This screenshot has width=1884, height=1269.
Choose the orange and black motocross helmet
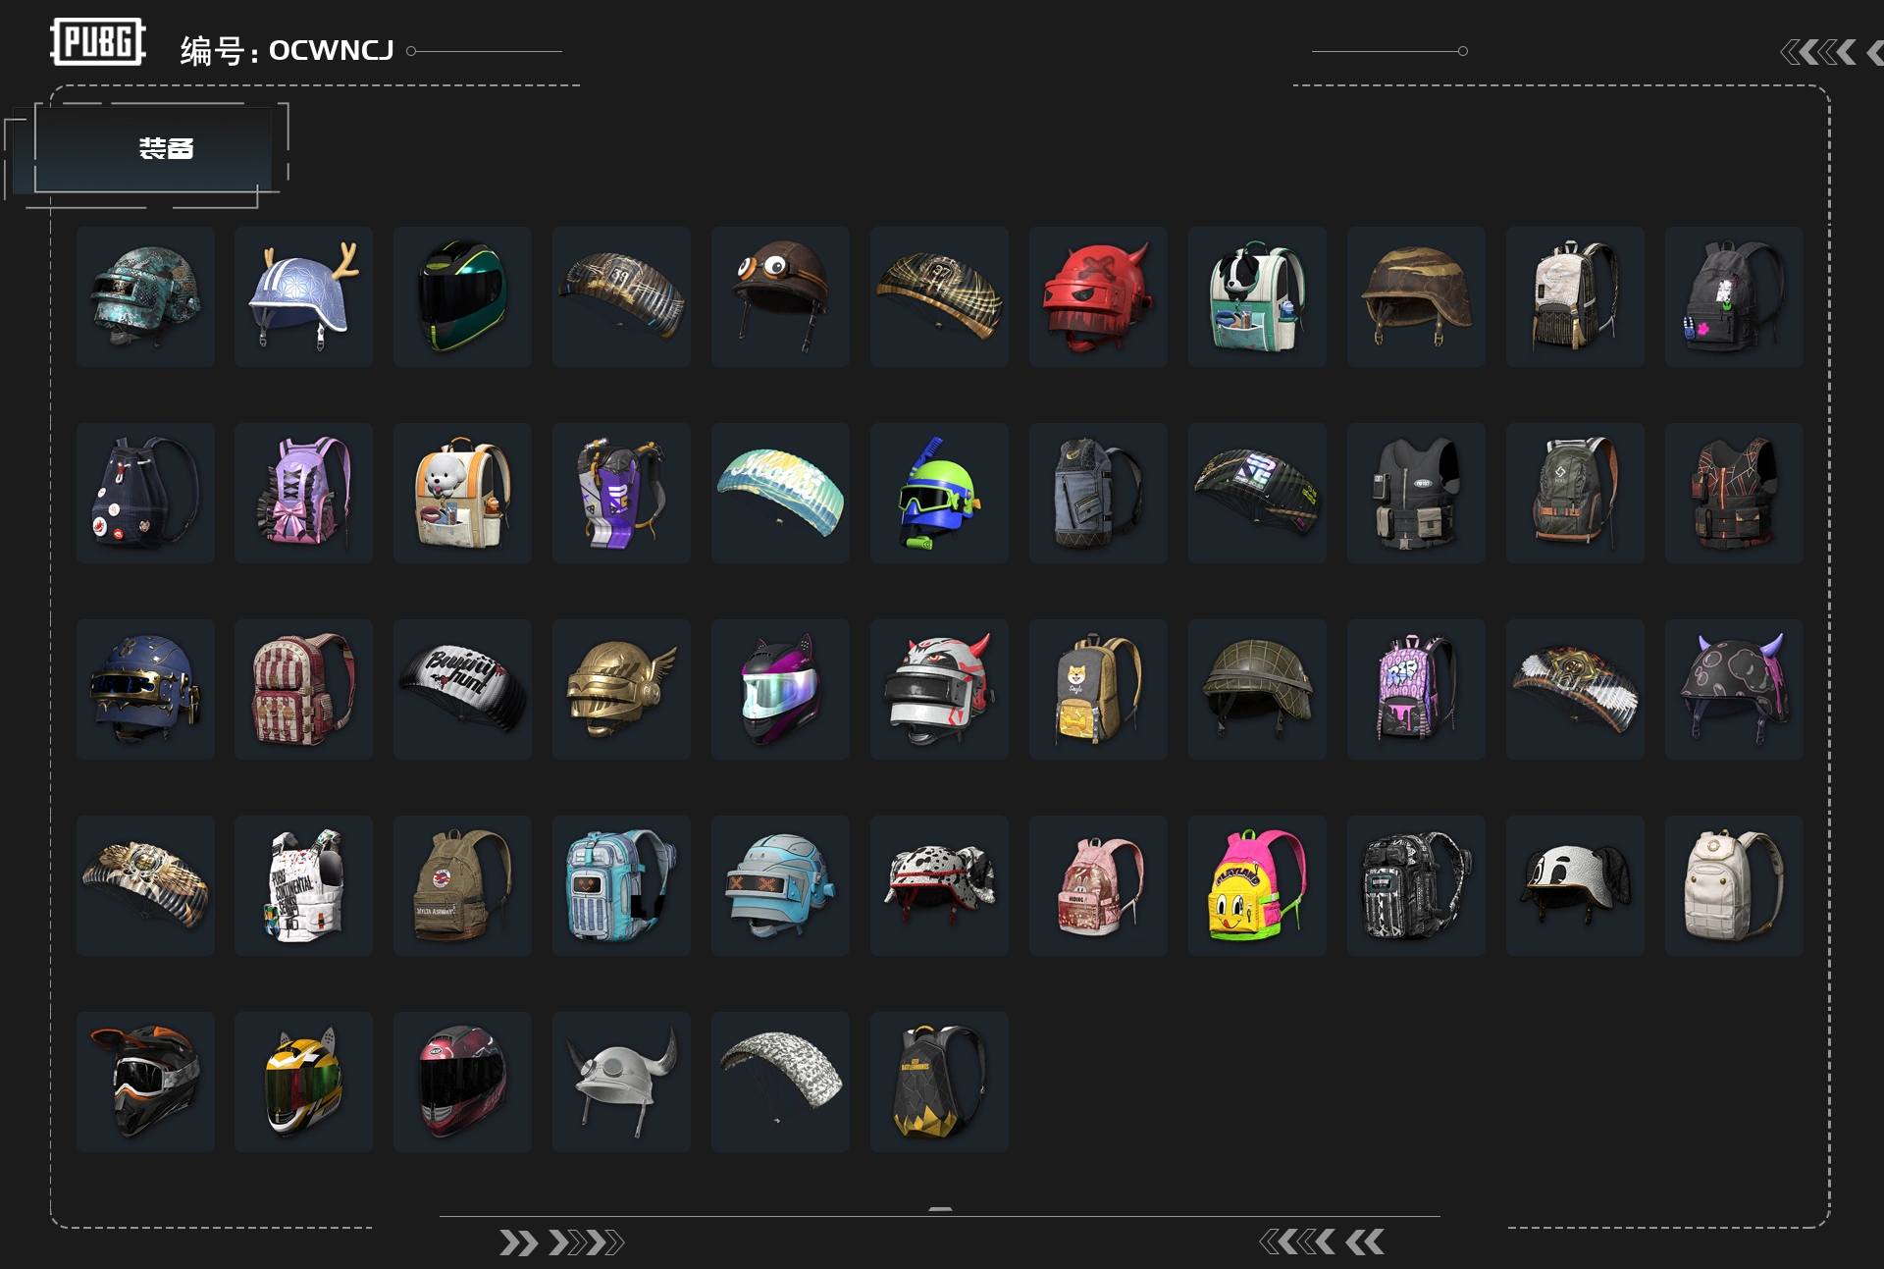click(x=145, y=1082)
